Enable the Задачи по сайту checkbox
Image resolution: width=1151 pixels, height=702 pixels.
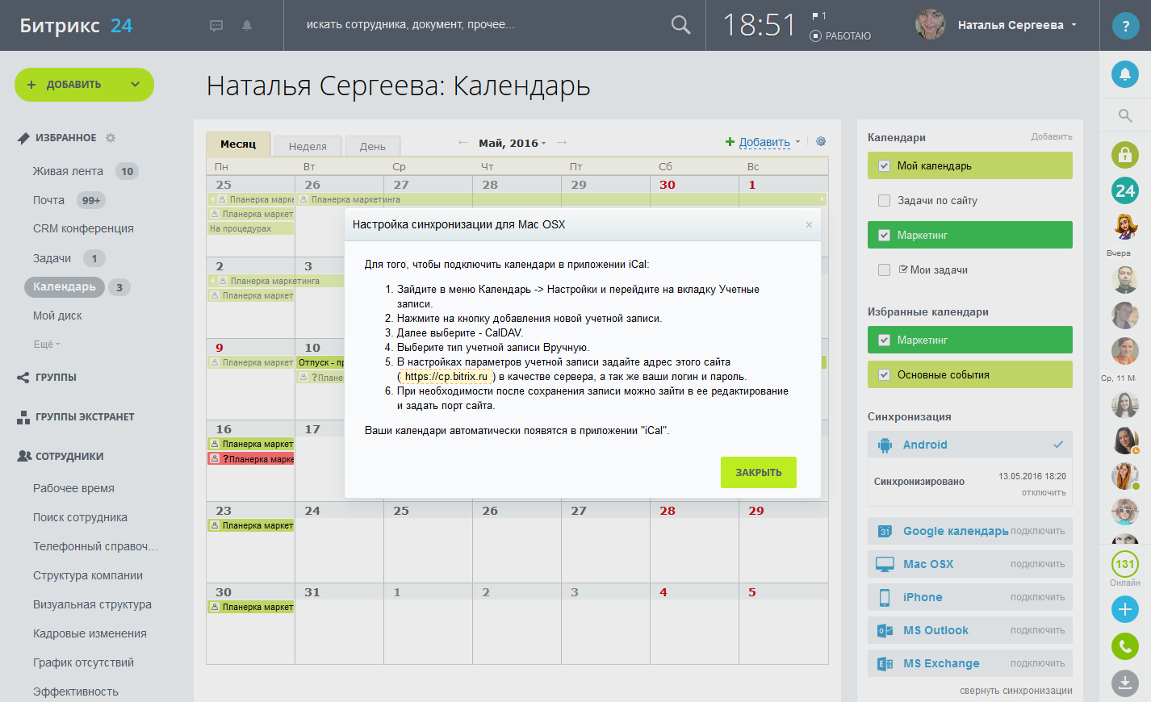point(884,201)
